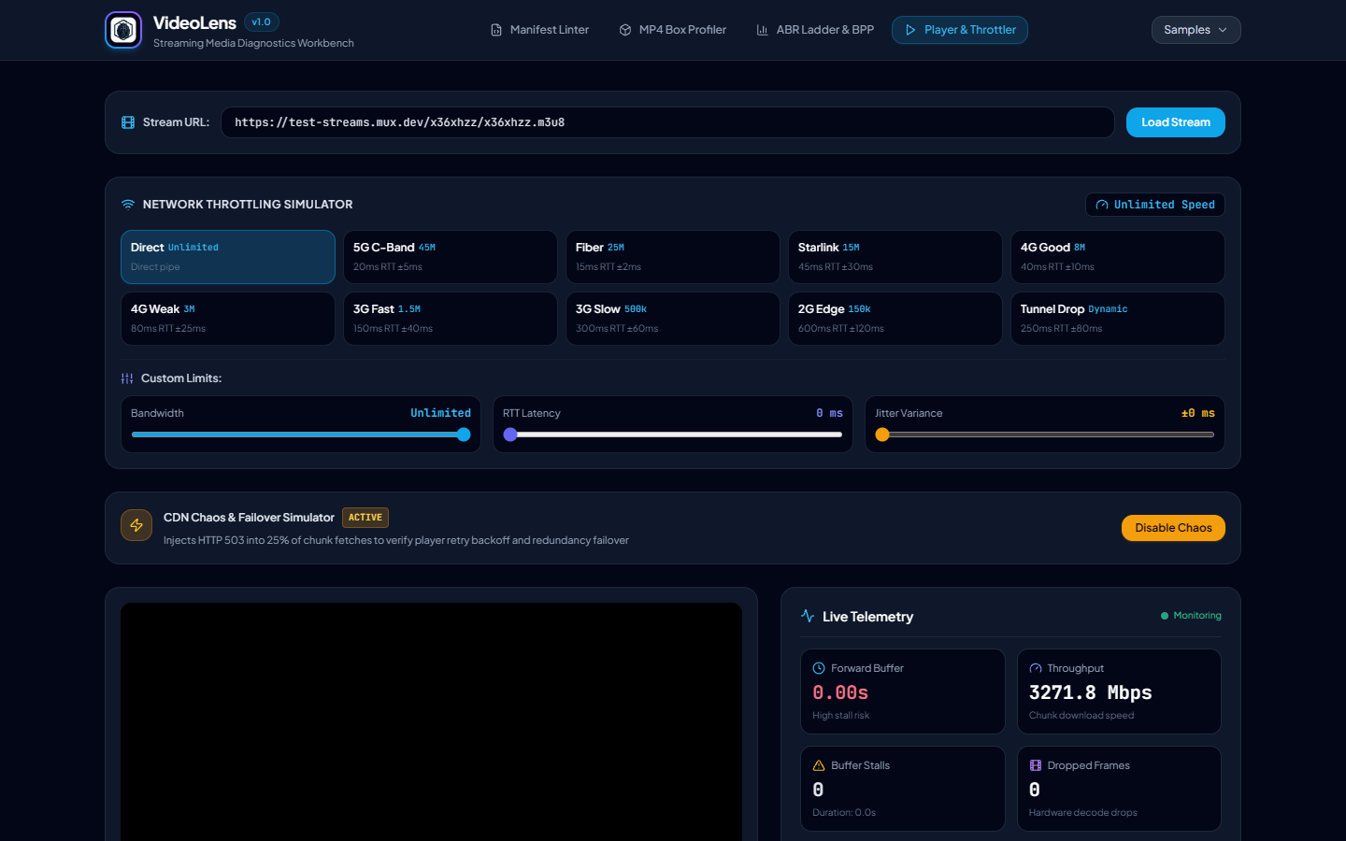Switch to the 4G Good 8M preset
The height and width of the screenshot is (841, 1346).
(1118, 257)
